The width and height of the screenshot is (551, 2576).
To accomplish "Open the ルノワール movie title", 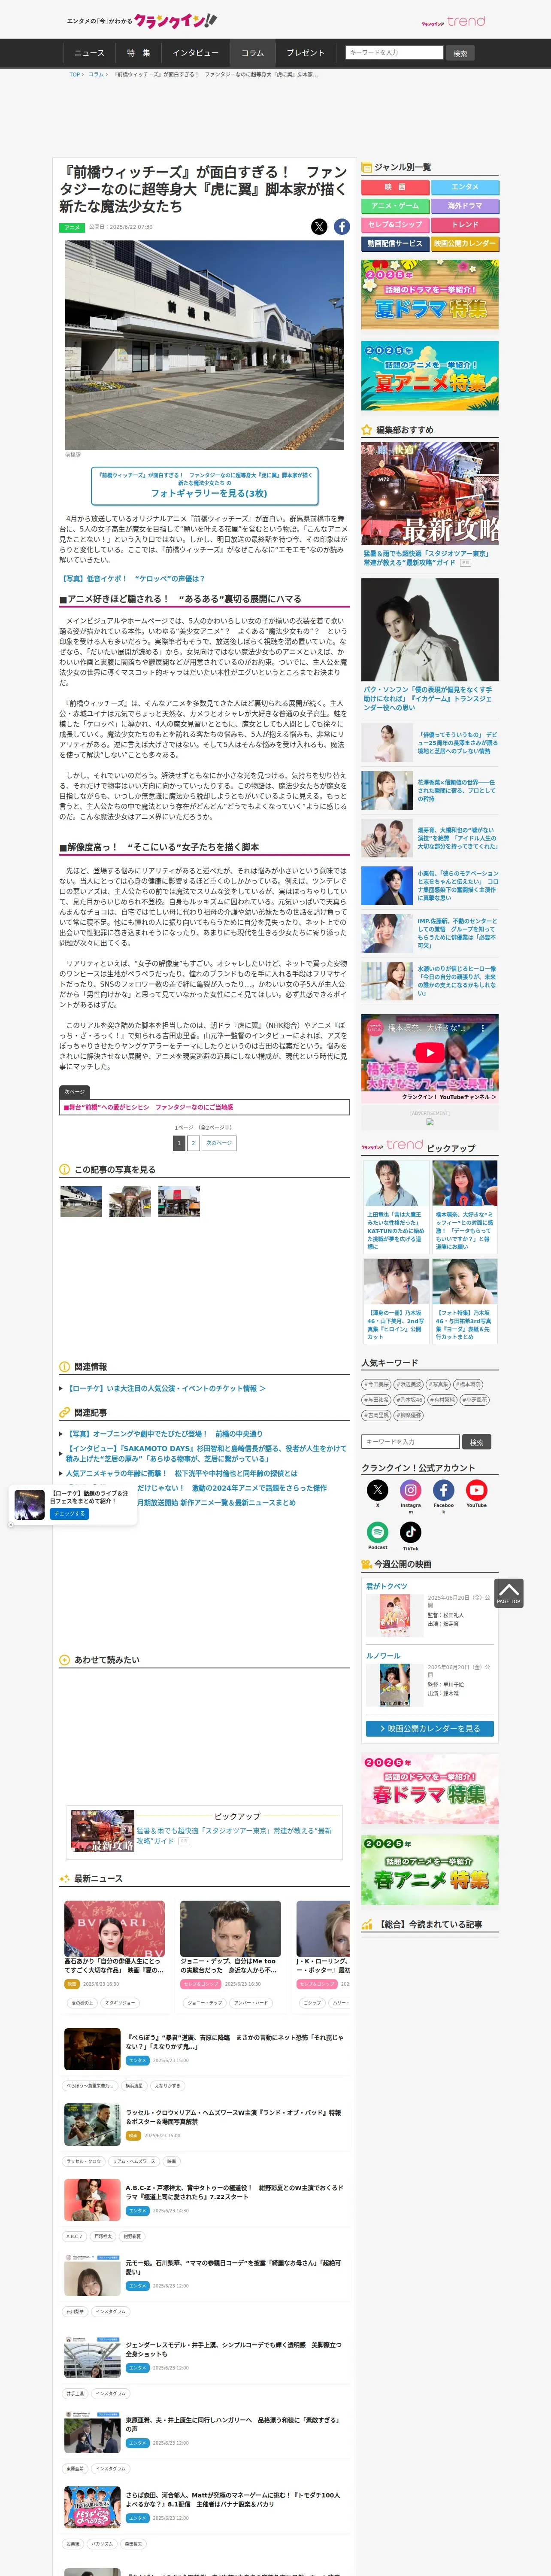I will click(383, 1656).
